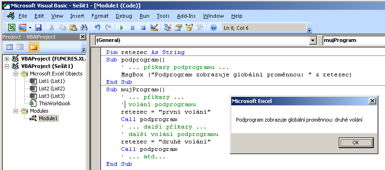Expand VBAProject (FUNCRES.XL...) tree node
The image size is (385, 170).
[7, 59]
